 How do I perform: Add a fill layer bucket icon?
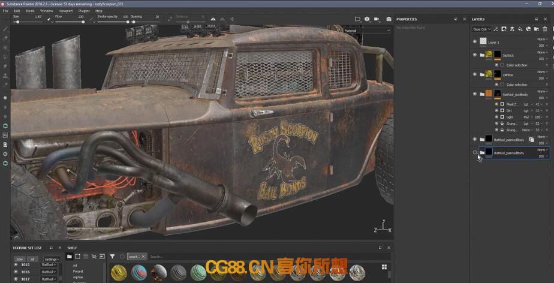520,29
